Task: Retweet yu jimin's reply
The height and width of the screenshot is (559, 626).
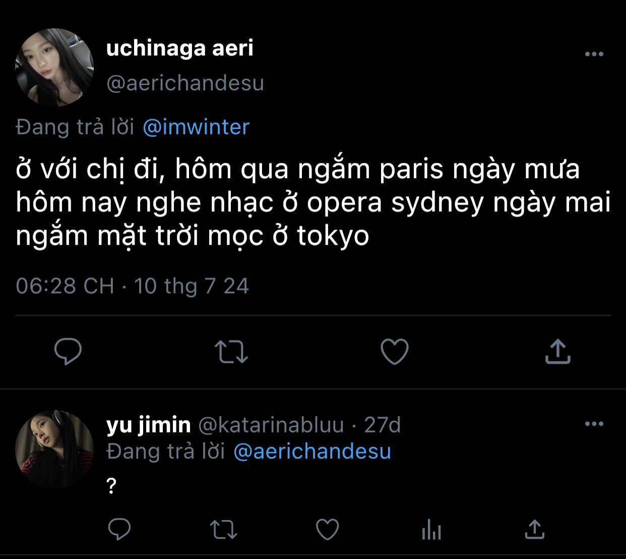Action: [223, 529]
